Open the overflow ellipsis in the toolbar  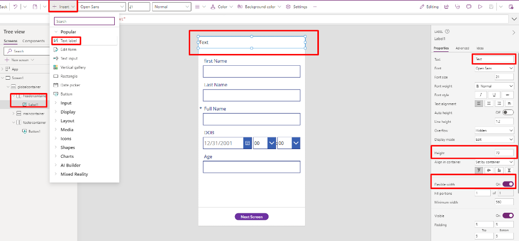(314, 7)
